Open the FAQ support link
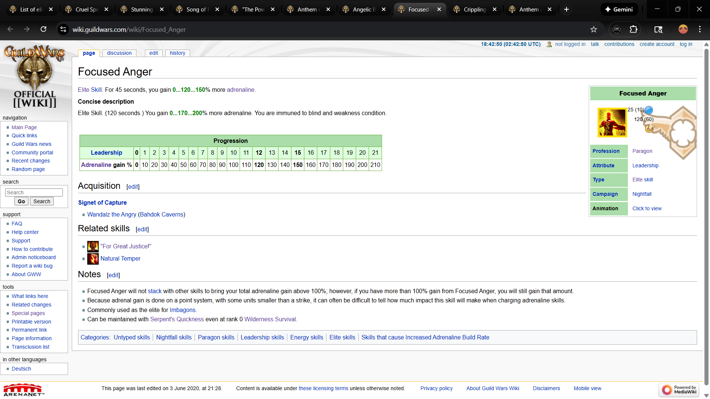 coord(17,224)
